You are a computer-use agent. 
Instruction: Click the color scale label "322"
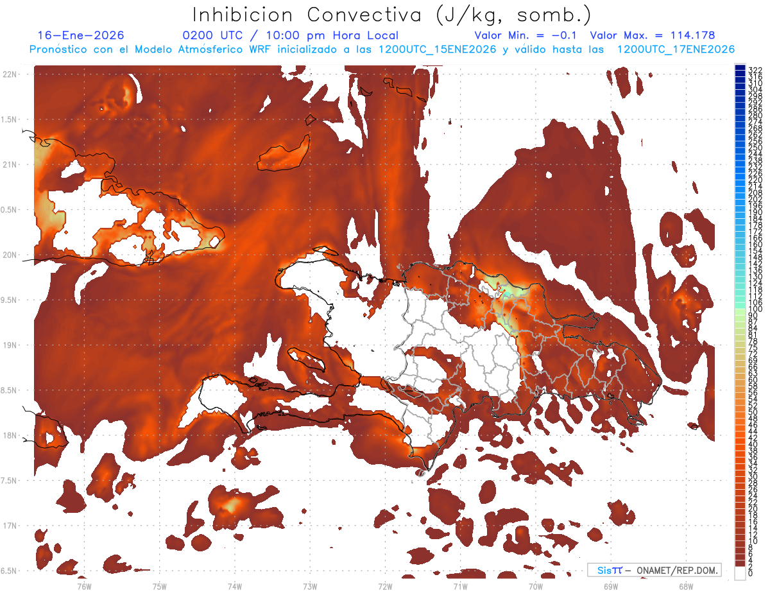pyautogui.click(x=755, y=70)
